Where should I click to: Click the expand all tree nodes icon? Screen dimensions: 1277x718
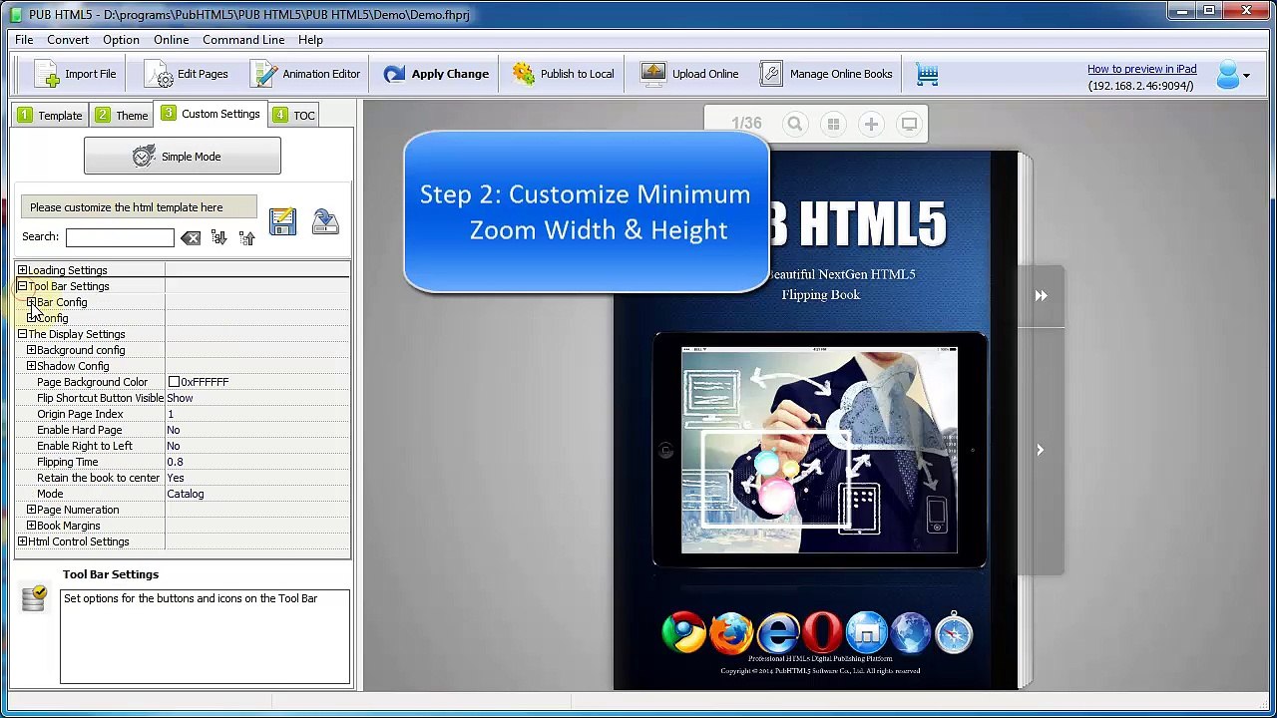pos(218,238)
